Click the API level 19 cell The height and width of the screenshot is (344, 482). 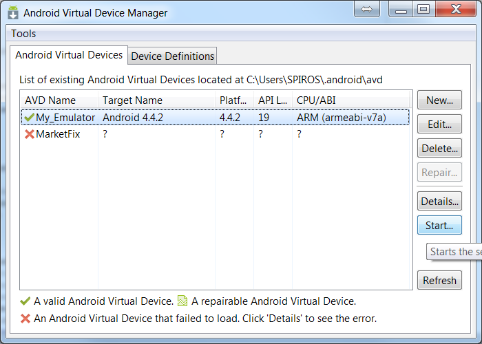pyautogui.click(x=264, y=118)
